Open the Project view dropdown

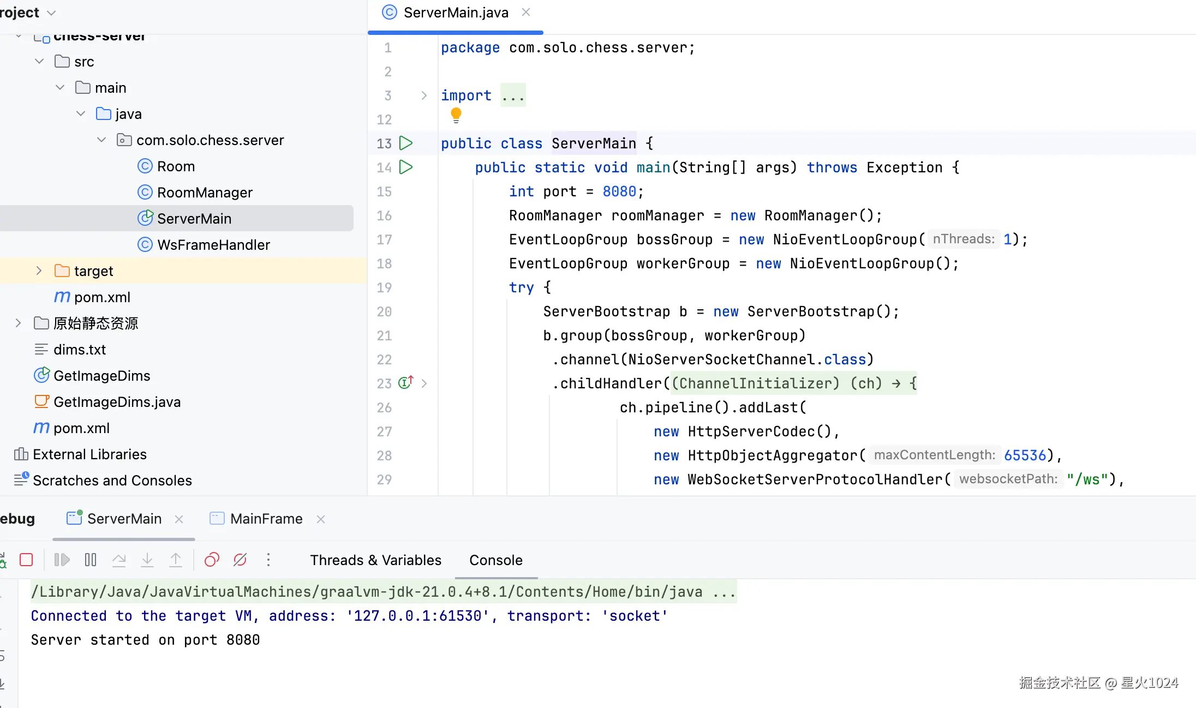coord(51,13)
